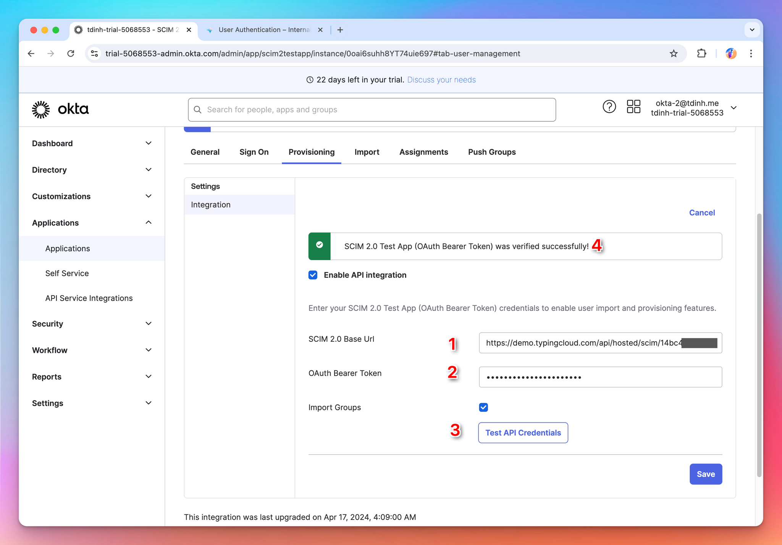This screenshot has height=545, width=782.
Task: Open site information icon in address bar
Action: click(x=94, y=53)
